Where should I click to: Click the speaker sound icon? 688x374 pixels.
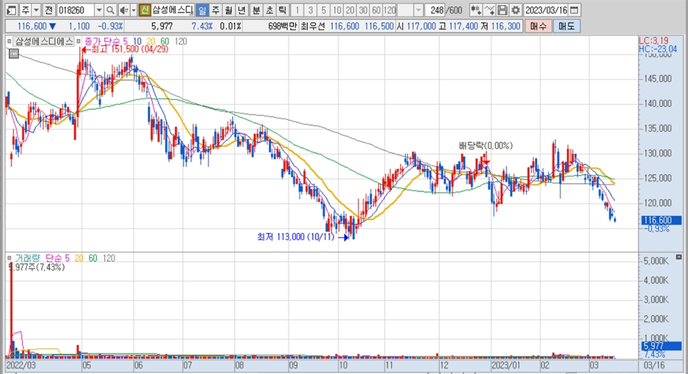[123, 10]
